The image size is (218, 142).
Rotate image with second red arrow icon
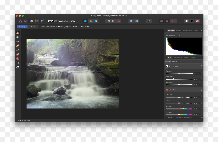114,21
